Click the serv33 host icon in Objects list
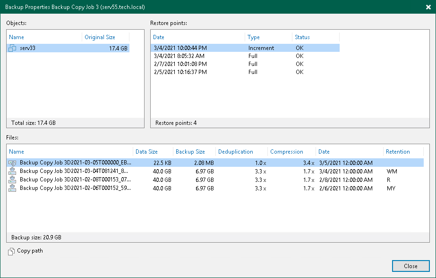The height and width of the screenshot is (278, 436). (12, 48)
